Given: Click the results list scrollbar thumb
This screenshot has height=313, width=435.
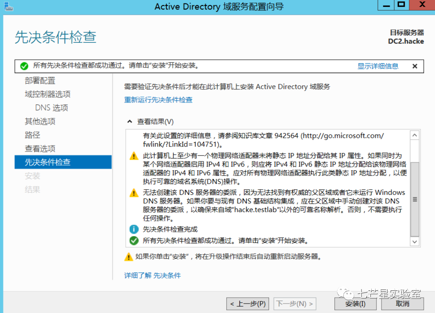Looking at the screenshot, I should [x=415, y=199].
